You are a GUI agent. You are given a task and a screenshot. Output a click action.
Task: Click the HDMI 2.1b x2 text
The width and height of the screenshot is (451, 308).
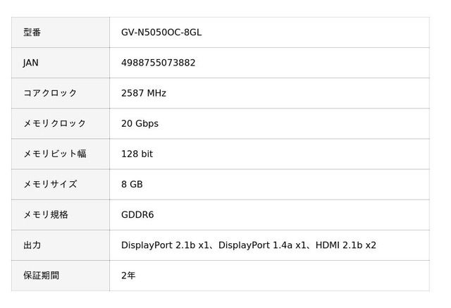[346, 245]
